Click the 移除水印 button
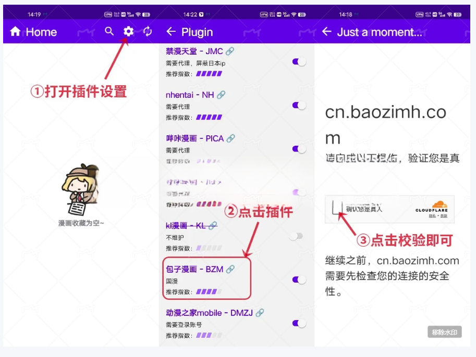 445,332
